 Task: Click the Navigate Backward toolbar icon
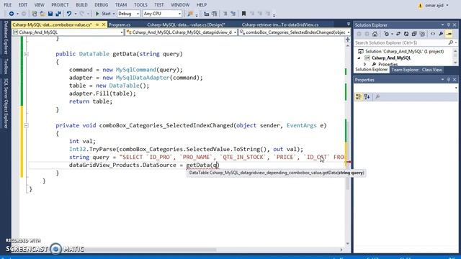point(12,14)
